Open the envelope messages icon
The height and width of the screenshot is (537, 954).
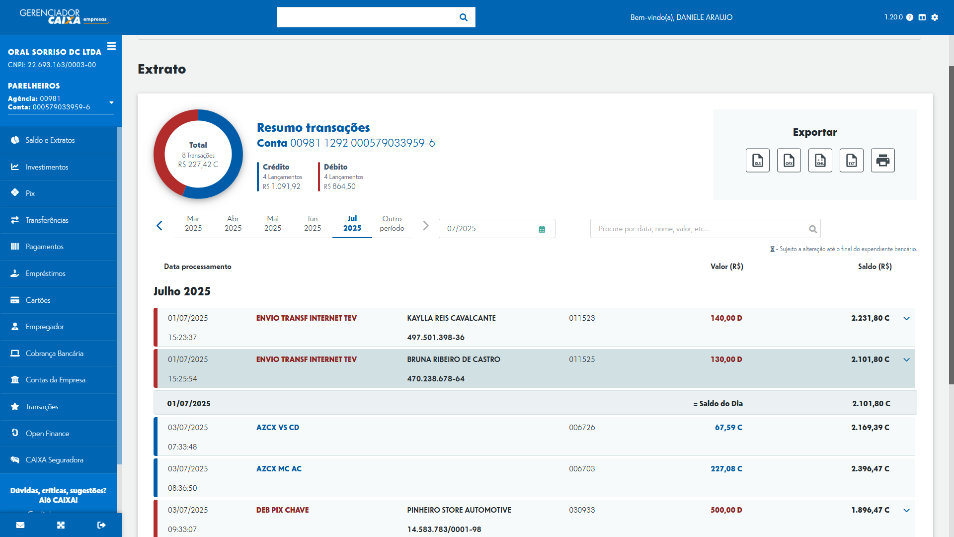point(20,525)
